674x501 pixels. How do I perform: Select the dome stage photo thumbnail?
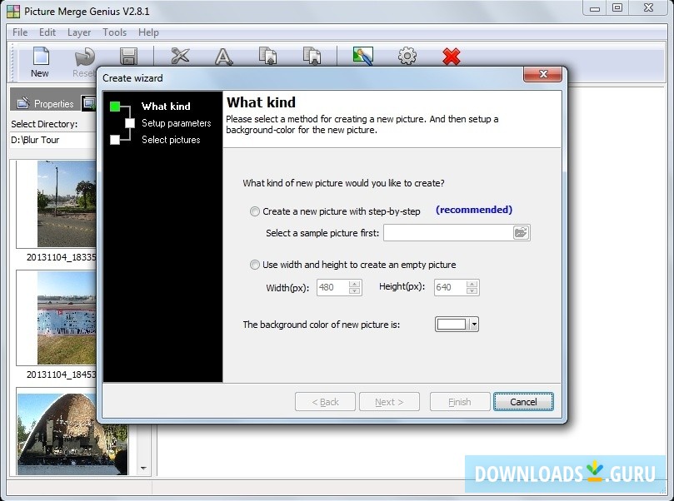pyautogui.click(x=72, y=434)
